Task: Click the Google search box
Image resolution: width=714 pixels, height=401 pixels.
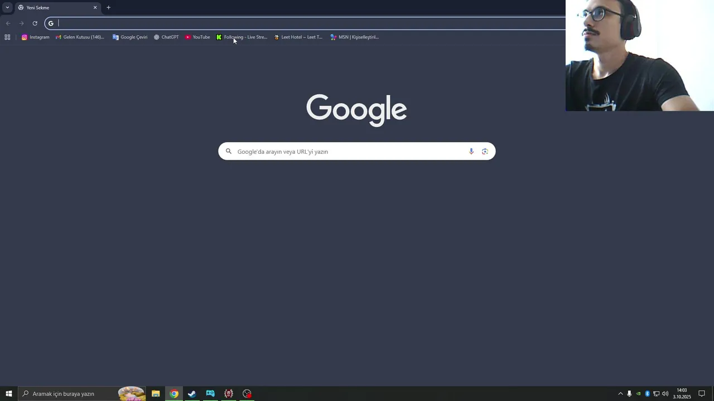Action: (356, 151)
